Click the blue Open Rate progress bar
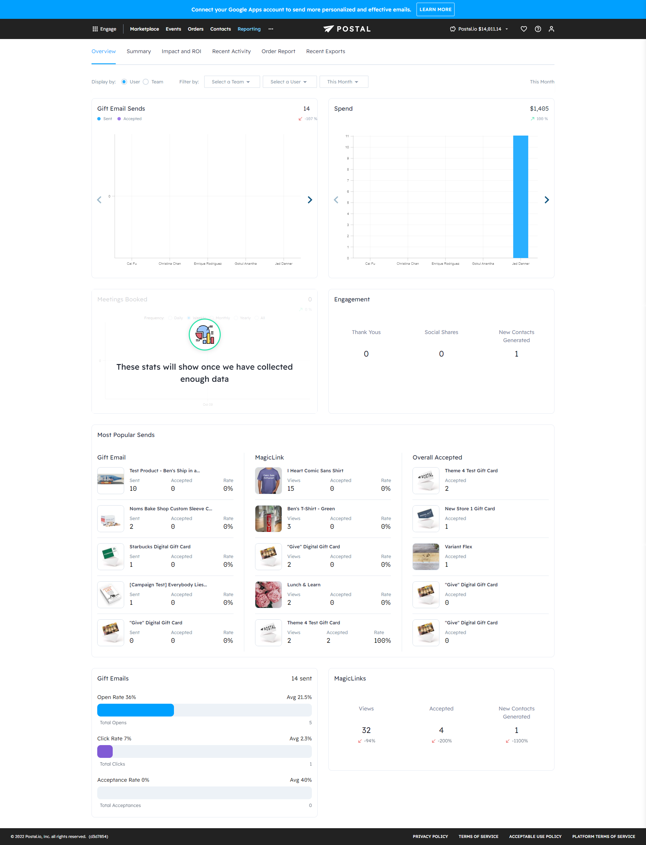The height and width of the screenshot is (845, 646). [x=135, y=710]
